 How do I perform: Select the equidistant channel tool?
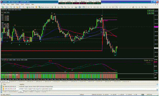click(x=133, y=7)
